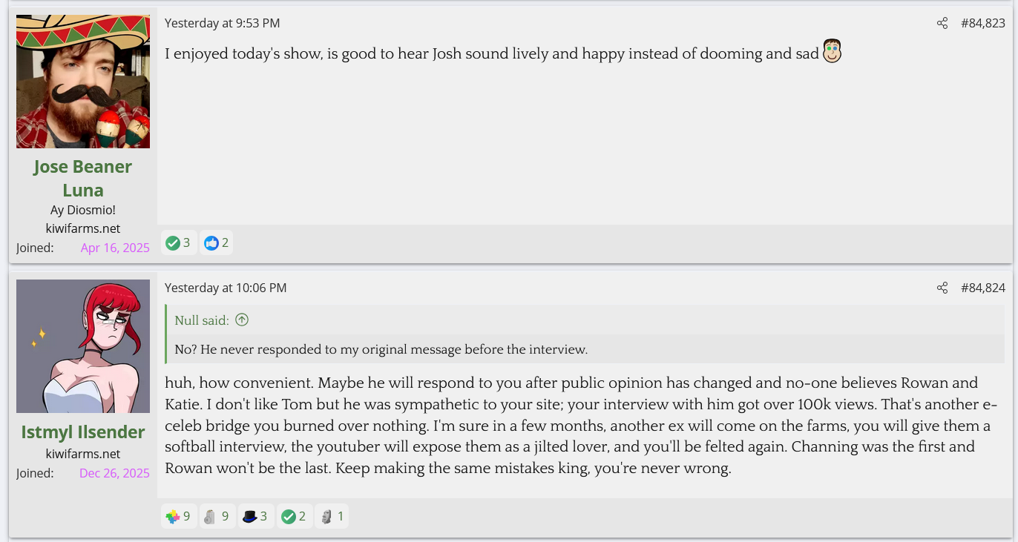Click share icon on post #84,824
Image resolution: width=1018 pixels, height=542 pixels.
(942, 288)
